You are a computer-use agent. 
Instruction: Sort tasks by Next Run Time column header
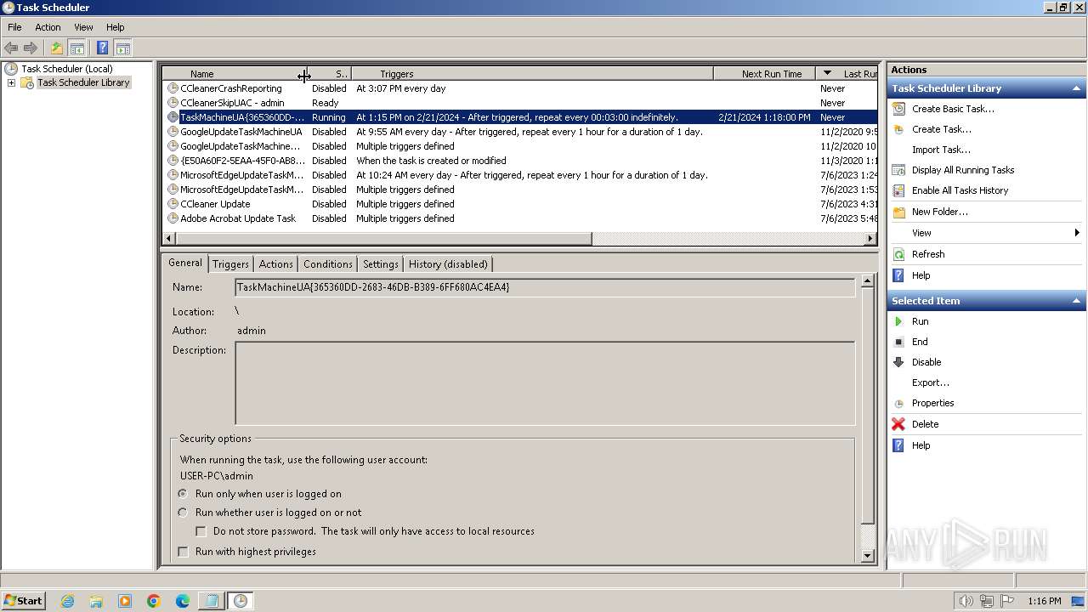click(764, 74)
